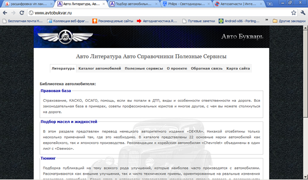Open the 'Полезные сервисы' tab
This screenshot has height=180, width=308.
pos(144,68)
